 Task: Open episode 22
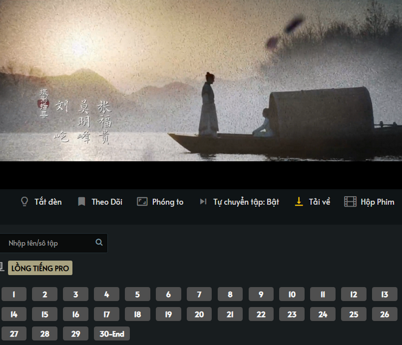261,314
